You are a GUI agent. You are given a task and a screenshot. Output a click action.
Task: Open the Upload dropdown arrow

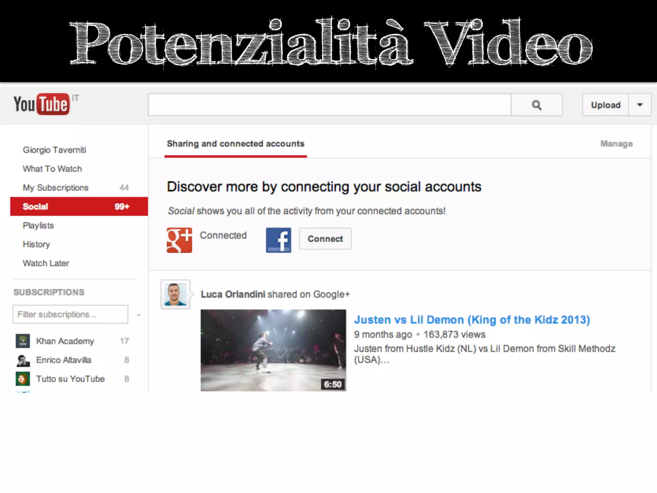pos(640,105)
